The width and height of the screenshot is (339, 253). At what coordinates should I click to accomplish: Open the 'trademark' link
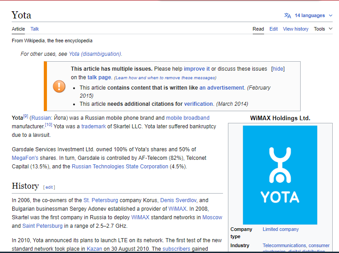tap(93, 126)
